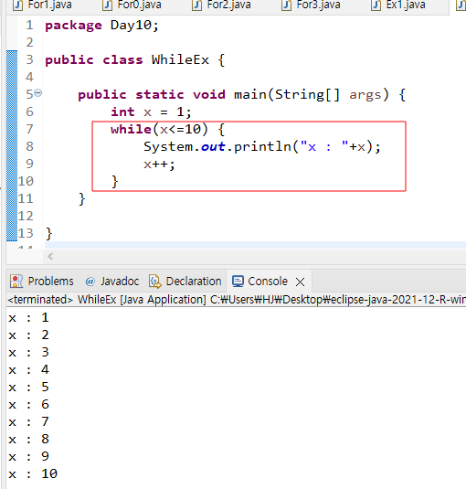Click console output line 'x : 1'
The height and width of the screenshot is (489, 466).
pos(28,318)
